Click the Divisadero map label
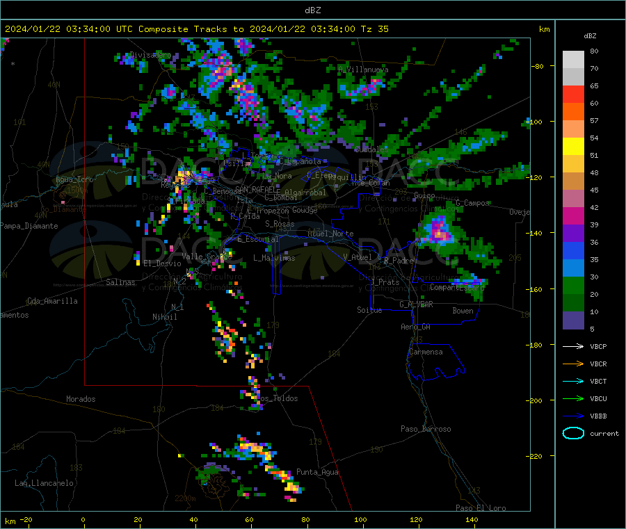 (150, 55)
